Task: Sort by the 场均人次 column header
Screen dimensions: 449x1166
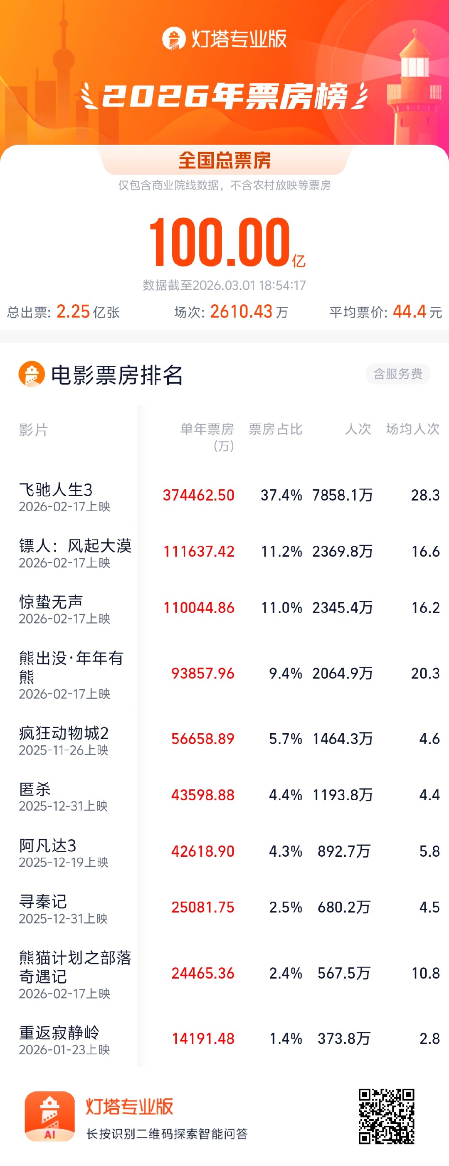Action: point(412,429)
